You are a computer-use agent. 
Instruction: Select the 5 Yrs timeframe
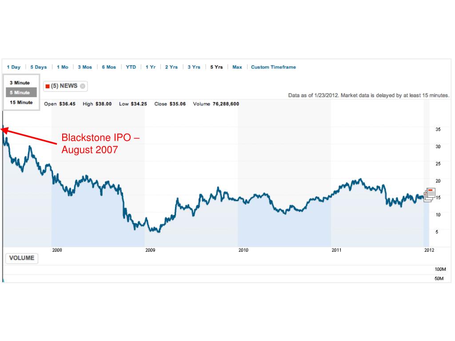[216, 67]
